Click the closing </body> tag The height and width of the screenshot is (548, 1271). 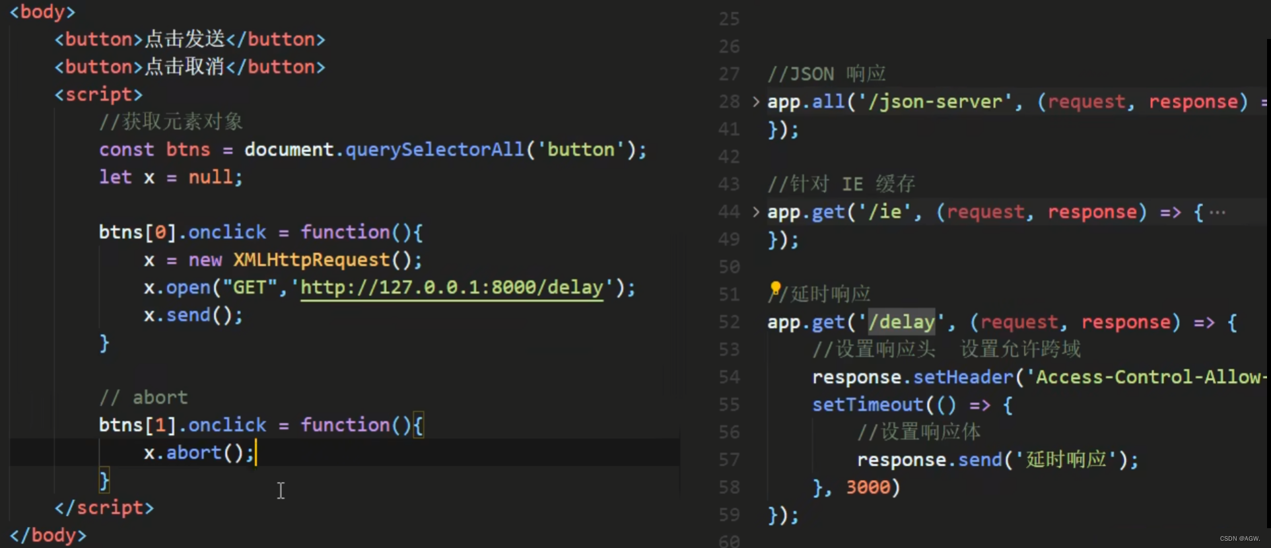pos(48,535)
